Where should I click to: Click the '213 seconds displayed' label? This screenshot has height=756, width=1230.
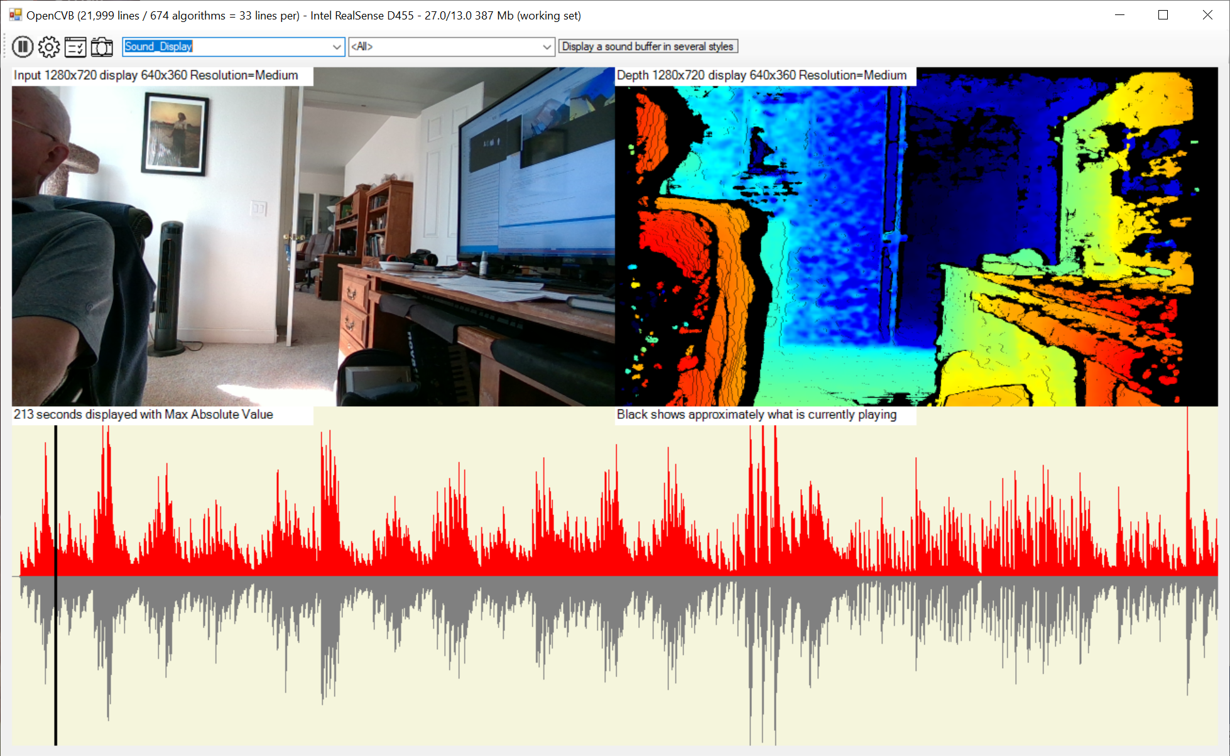[143, 414]
